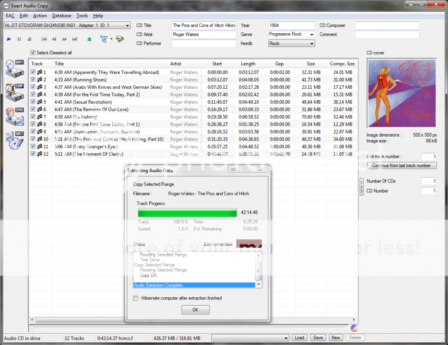Click status log scrollbar up arrow
The image size is (448, 345).
[259, 255]
